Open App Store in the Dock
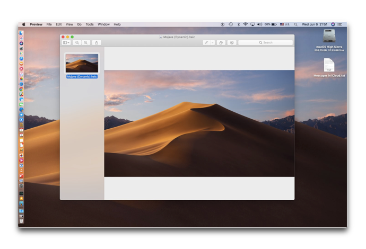Viewport: 366px width, 249px height. point(21,58)
